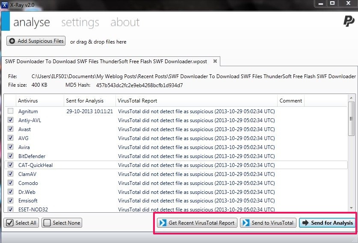Uncheck the Emsisoft checkbox
The width and height of the screenshot is (358, 243).
coord(11,200)
